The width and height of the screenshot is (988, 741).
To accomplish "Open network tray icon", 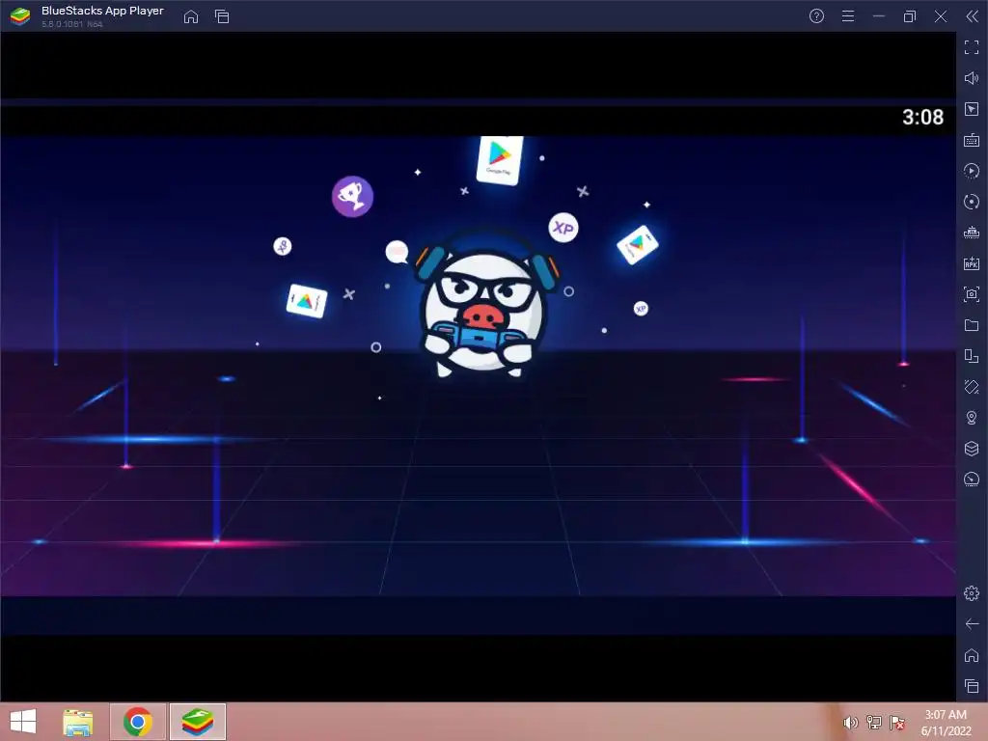I will 874,723.
